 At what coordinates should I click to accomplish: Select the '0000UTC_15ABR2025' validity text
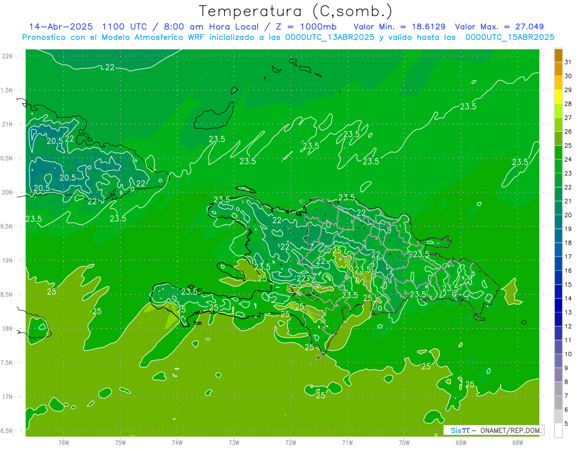point(509,37)
